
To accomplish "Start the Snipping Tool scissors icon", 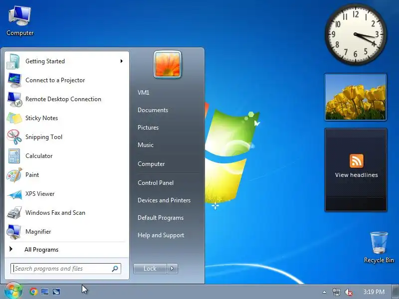I will pyautogui.click(x=14, y=137).
